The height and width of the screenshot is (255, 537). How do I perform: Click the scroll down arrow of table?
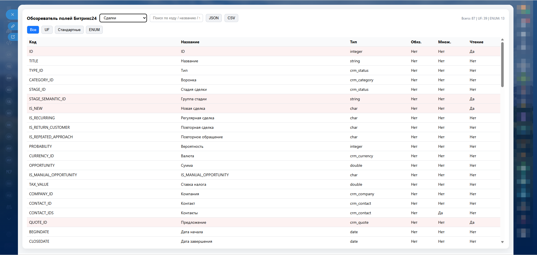pyautogui.click(x=502, y=242)
